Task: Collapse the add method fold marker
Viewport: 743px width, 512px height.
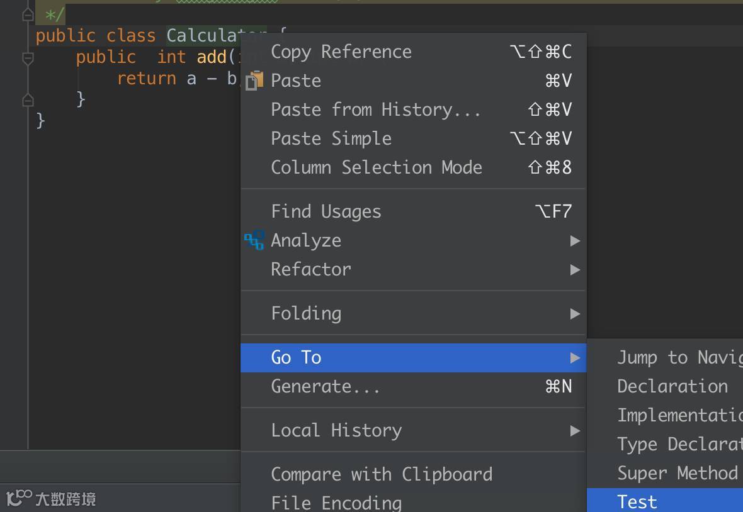Action: (x=28, y=58)
